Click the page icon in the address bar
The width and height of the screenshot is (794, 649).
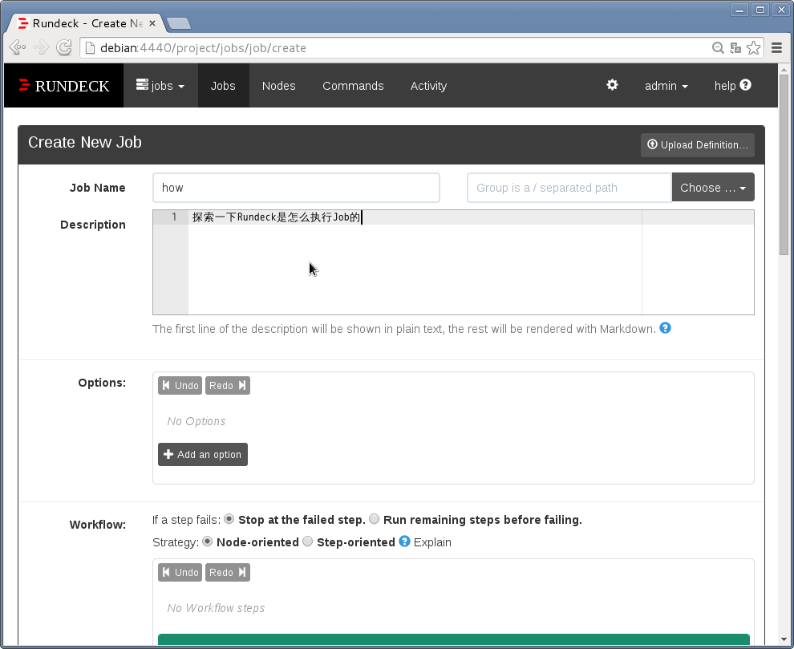(90, 47)
